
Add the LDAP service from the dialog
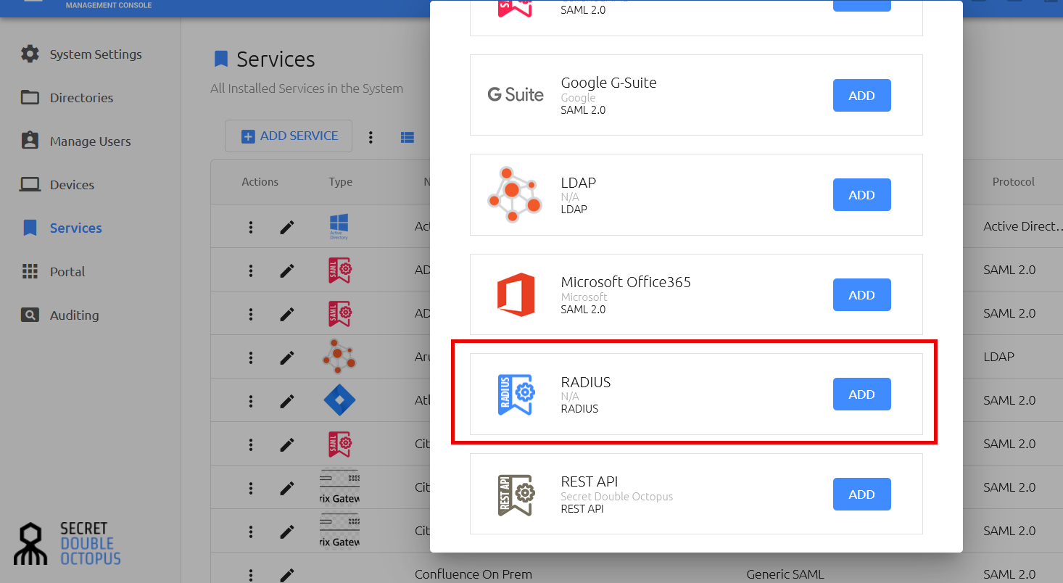(861, 195)
